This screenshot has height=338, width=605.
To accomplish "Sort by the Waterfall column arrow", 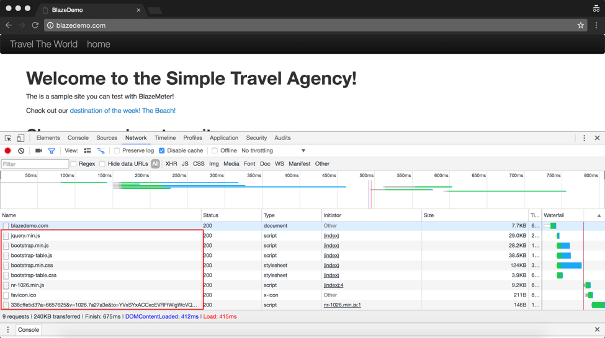I will (x=599, y=215).
